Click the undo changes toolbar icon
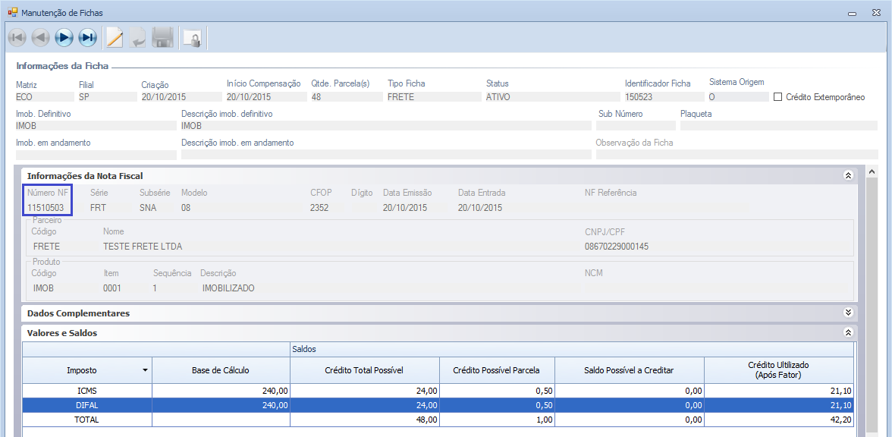The image size is (892, 437). point(138,37)
